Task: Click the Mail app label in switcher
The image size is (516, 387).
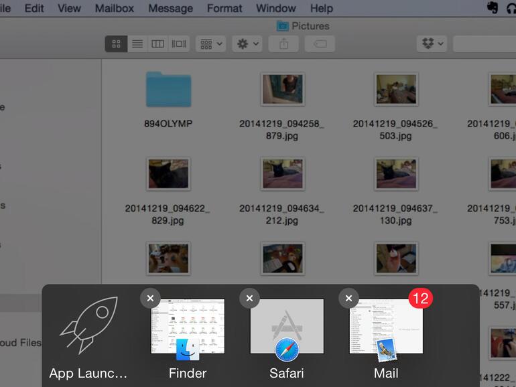Action: 386,373
